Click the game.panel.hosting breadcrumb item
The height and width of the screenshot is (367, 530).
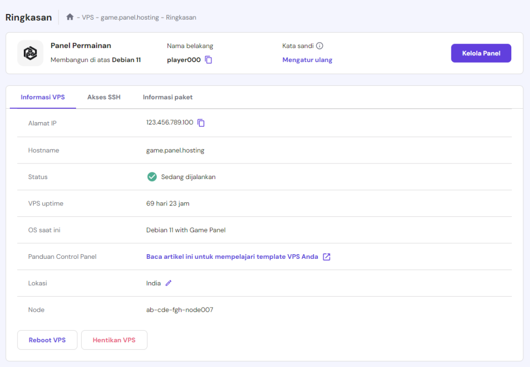tap(129, 18)
